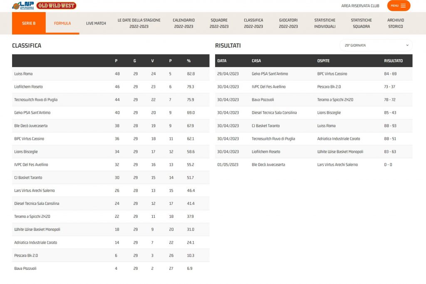Click the % column header in Classifica
This screenshot has width=426, height=284.
pos(189,61)
